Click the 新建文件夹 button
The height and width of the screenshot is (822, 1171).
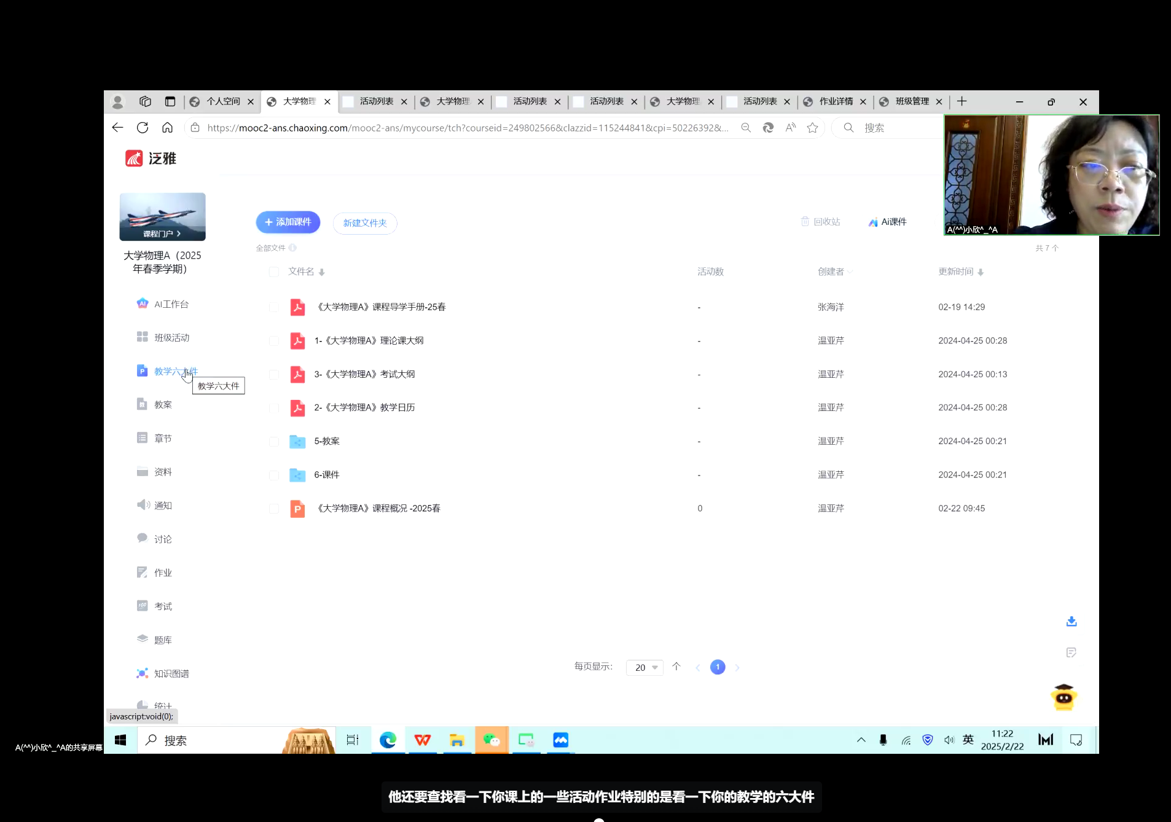tap(365, 223)
